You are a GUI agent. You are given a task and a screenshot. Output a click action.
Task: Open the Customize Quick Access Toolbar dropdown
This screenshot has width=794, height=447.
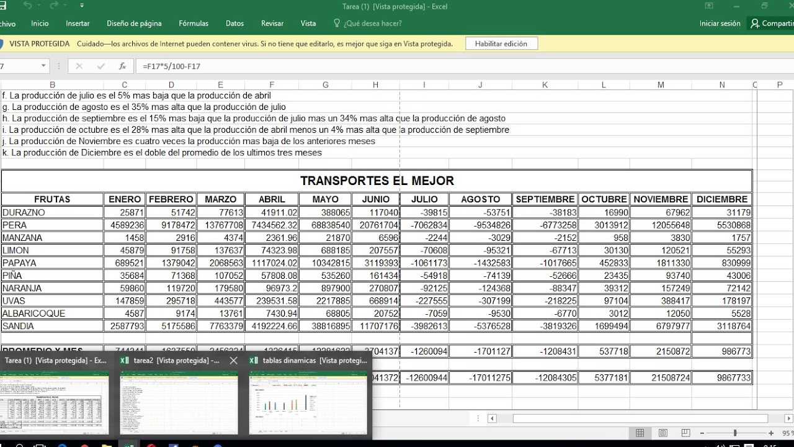pos(83,6)
